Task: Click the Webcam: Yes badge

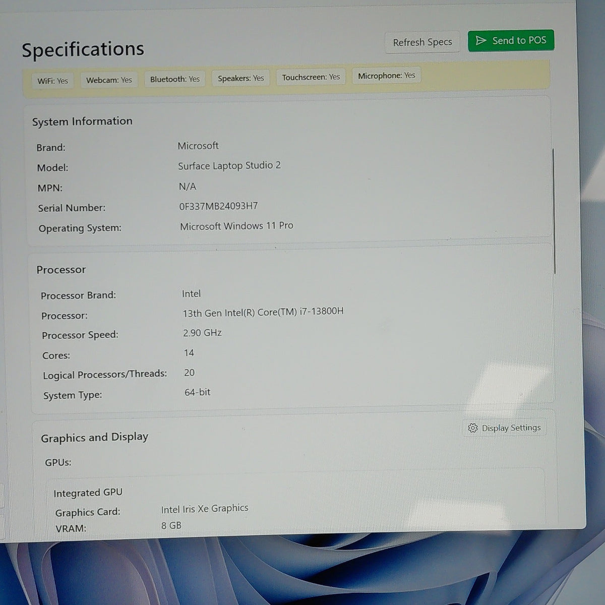Action: point(109,80)
